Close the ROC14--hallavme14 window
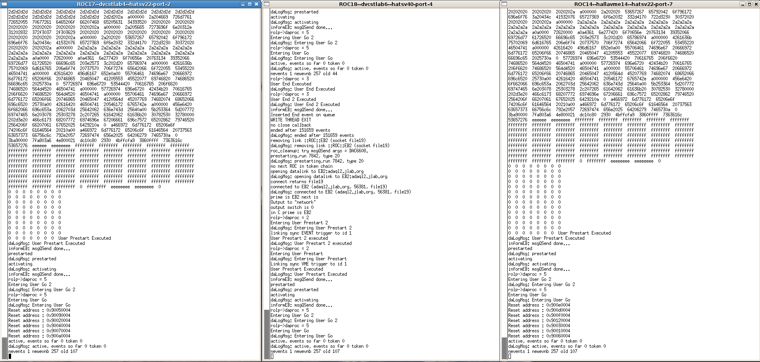 pyautogui.click(x=756, y=4)
